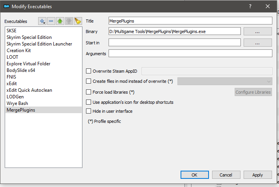This screenshot has width=279, height=187.
Task: Select Explore Virtual Folder entry
Action: 44,64
